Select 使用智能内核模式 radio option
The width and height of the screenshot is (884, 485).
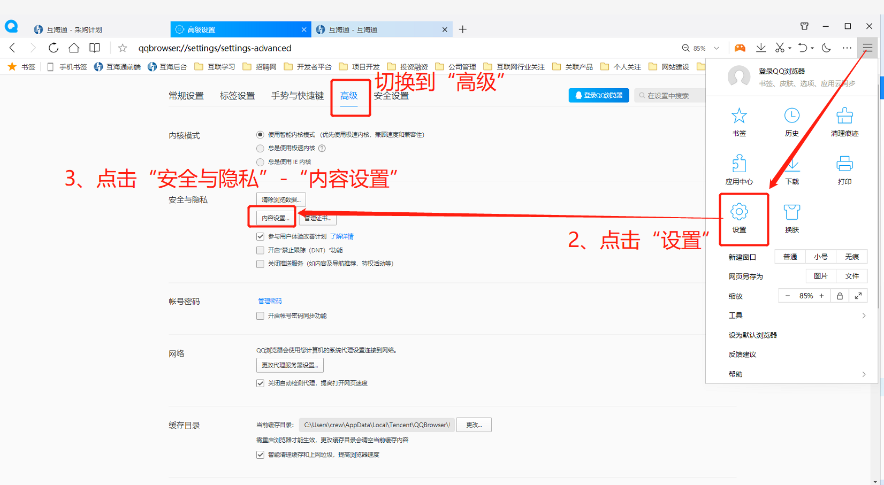point(260,135)
